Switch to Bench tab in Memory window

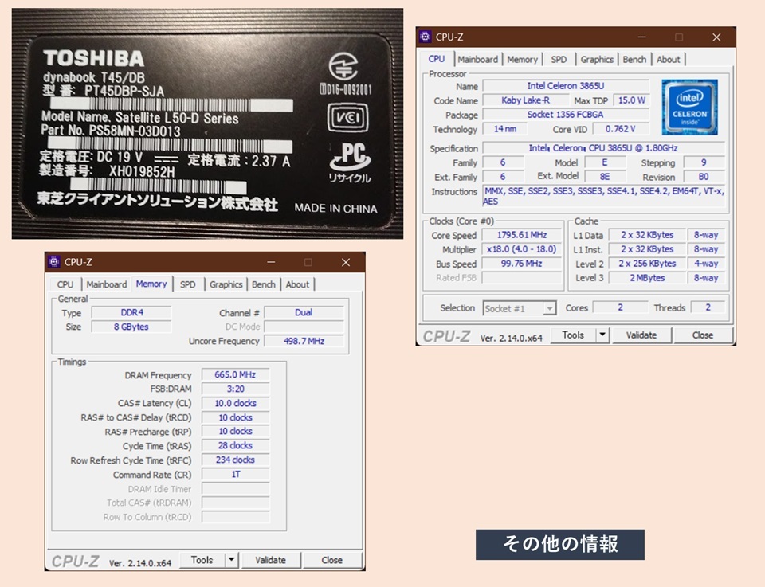264,284
